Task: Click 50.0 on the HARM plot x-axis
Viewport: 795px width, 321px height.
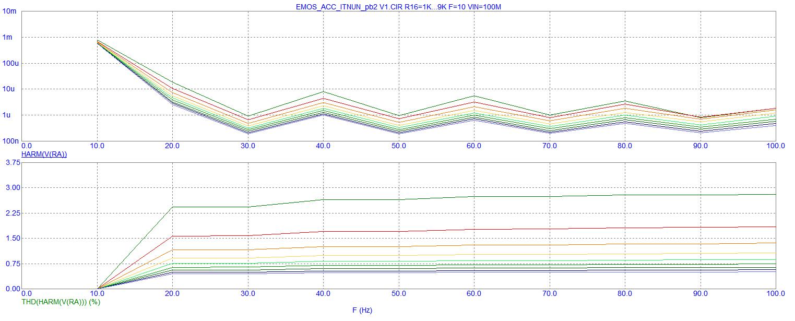Action: (399, 146)
